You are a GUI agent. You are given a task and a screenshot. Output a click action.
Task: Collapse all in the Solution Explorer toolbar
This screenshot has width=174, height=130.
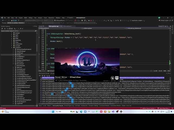pos(10,28)
